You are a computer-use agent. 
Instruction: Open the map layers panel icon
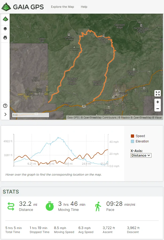tap(5, 29)
